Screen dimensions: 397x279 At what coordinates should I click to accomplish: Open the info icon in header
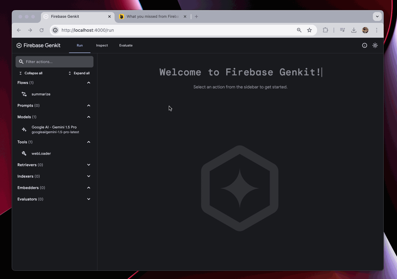click(x=365, y=45)
